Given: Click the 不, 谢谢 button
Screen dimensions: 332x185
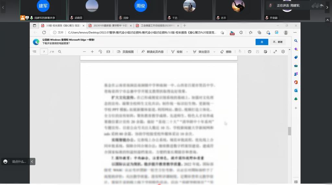Looking at the screenshot, I should tap(278, 42).
